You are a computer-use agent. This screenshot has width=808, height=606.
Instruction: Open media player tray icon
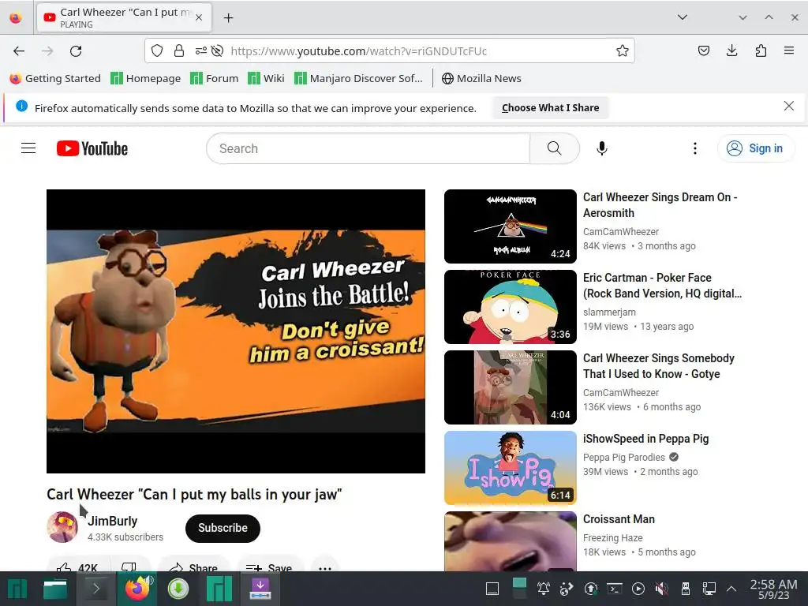638,589
